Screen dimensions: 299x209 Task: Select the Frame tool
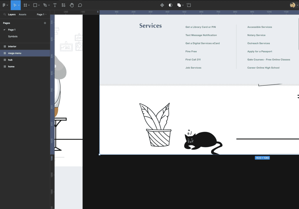[x=25, y=5]
